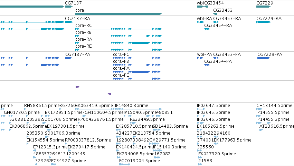
Task: Click the CG33453 gene label
Action: click(x=223, y=10)
